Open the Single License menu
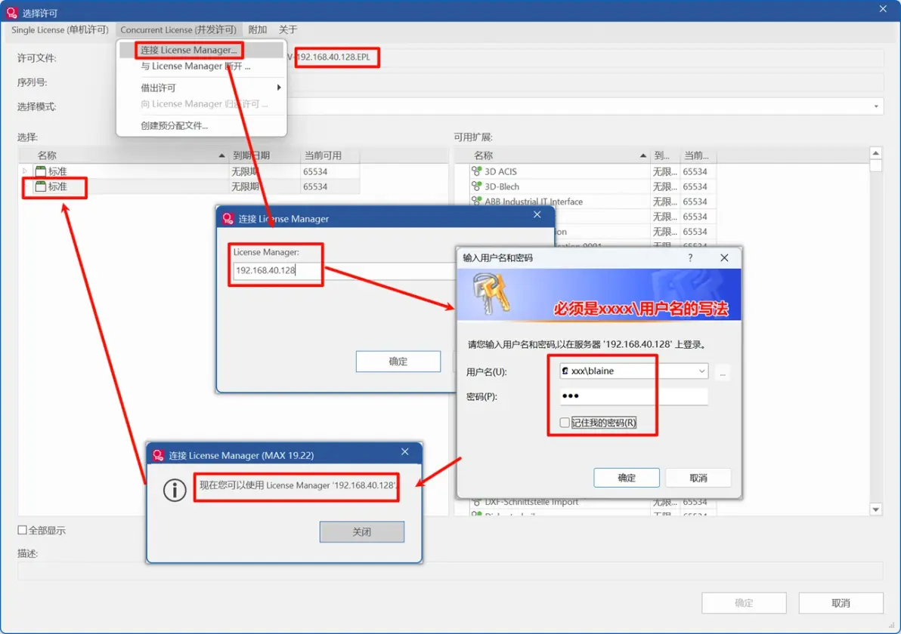This screenshot has width=901, height=634. tap(60, 30)
